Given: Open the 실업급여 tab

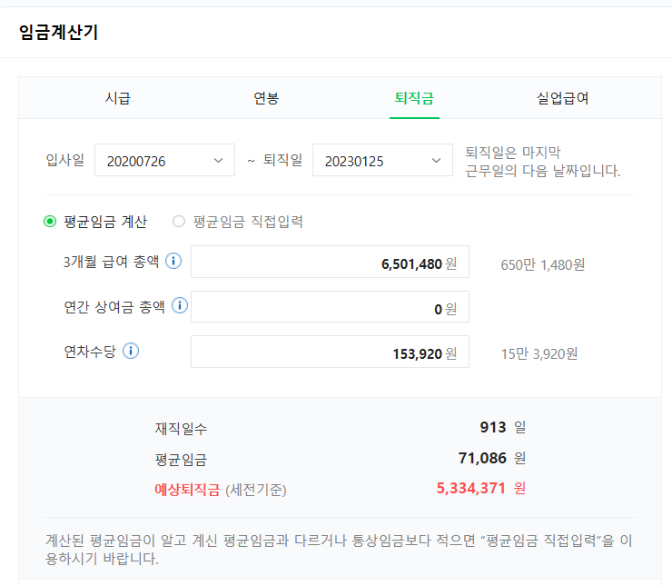Looking at the screenshot, I should pyautogui.click(x=562, y=98).
